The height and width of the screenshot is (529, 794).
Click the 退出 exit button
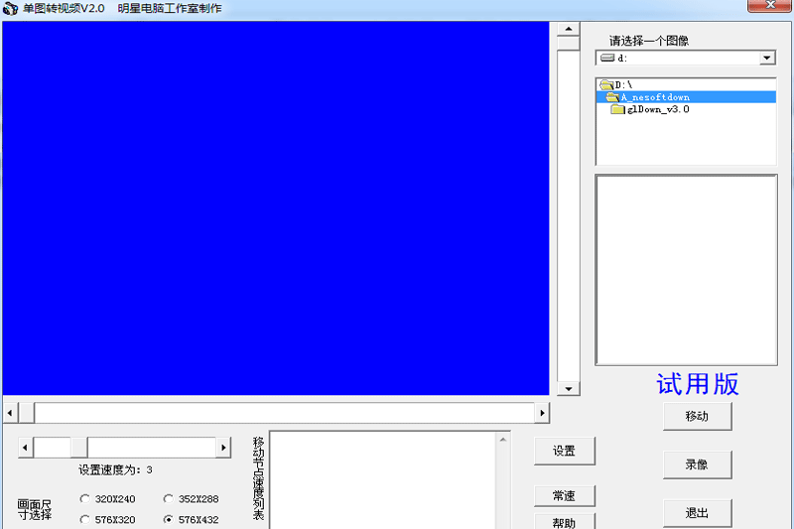click(698, 513)
